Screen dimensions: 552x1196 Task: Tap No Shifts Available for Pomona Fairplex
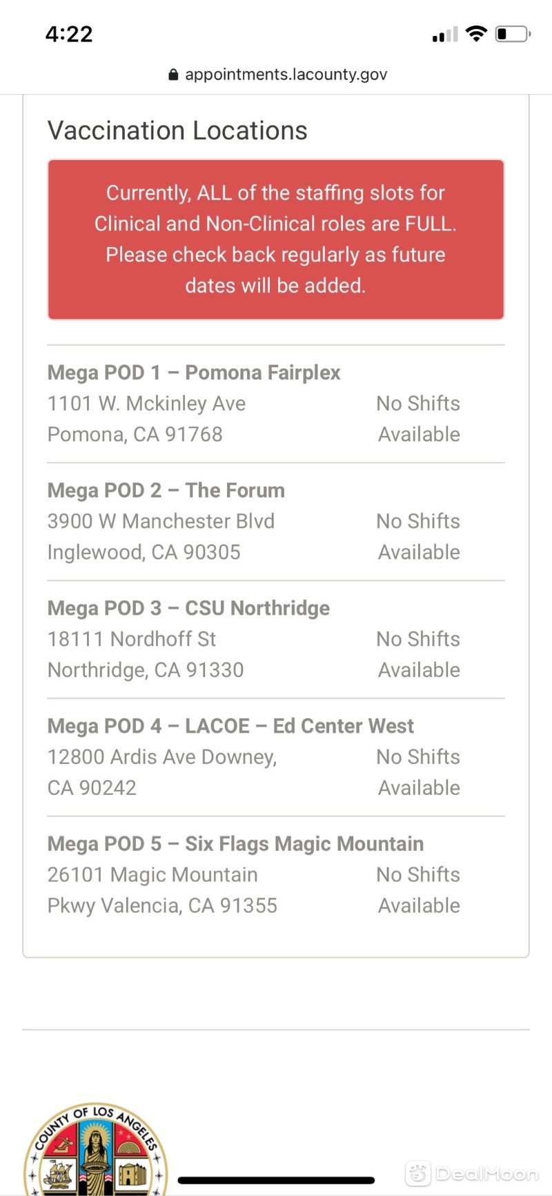pyautogui.click(x=418, y=419)
